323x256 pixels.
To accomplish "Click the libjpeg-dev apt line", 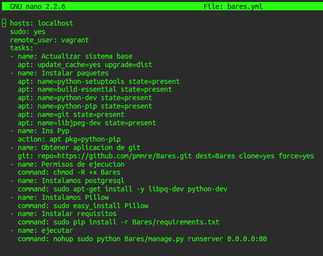I will pyautogui.click(x=87, y=123).
